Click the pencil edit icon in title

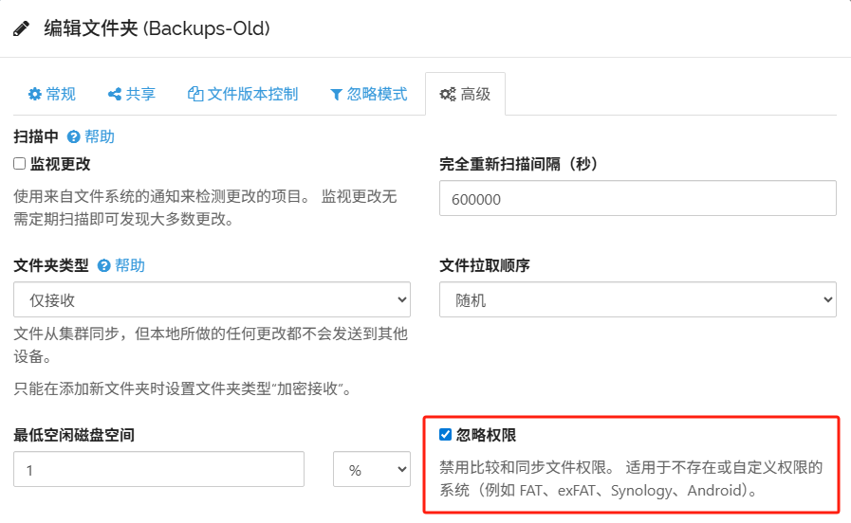coord(21,28)
